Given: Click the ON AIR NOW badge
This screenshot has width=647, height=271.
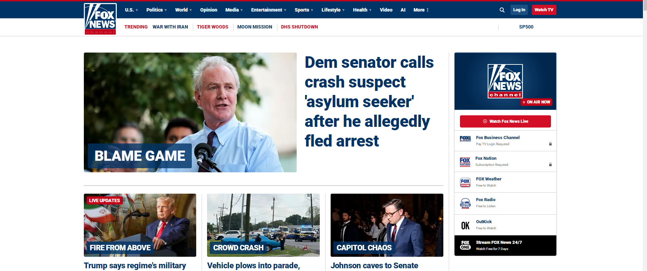Looking at the screenshot, I should 537,102.
